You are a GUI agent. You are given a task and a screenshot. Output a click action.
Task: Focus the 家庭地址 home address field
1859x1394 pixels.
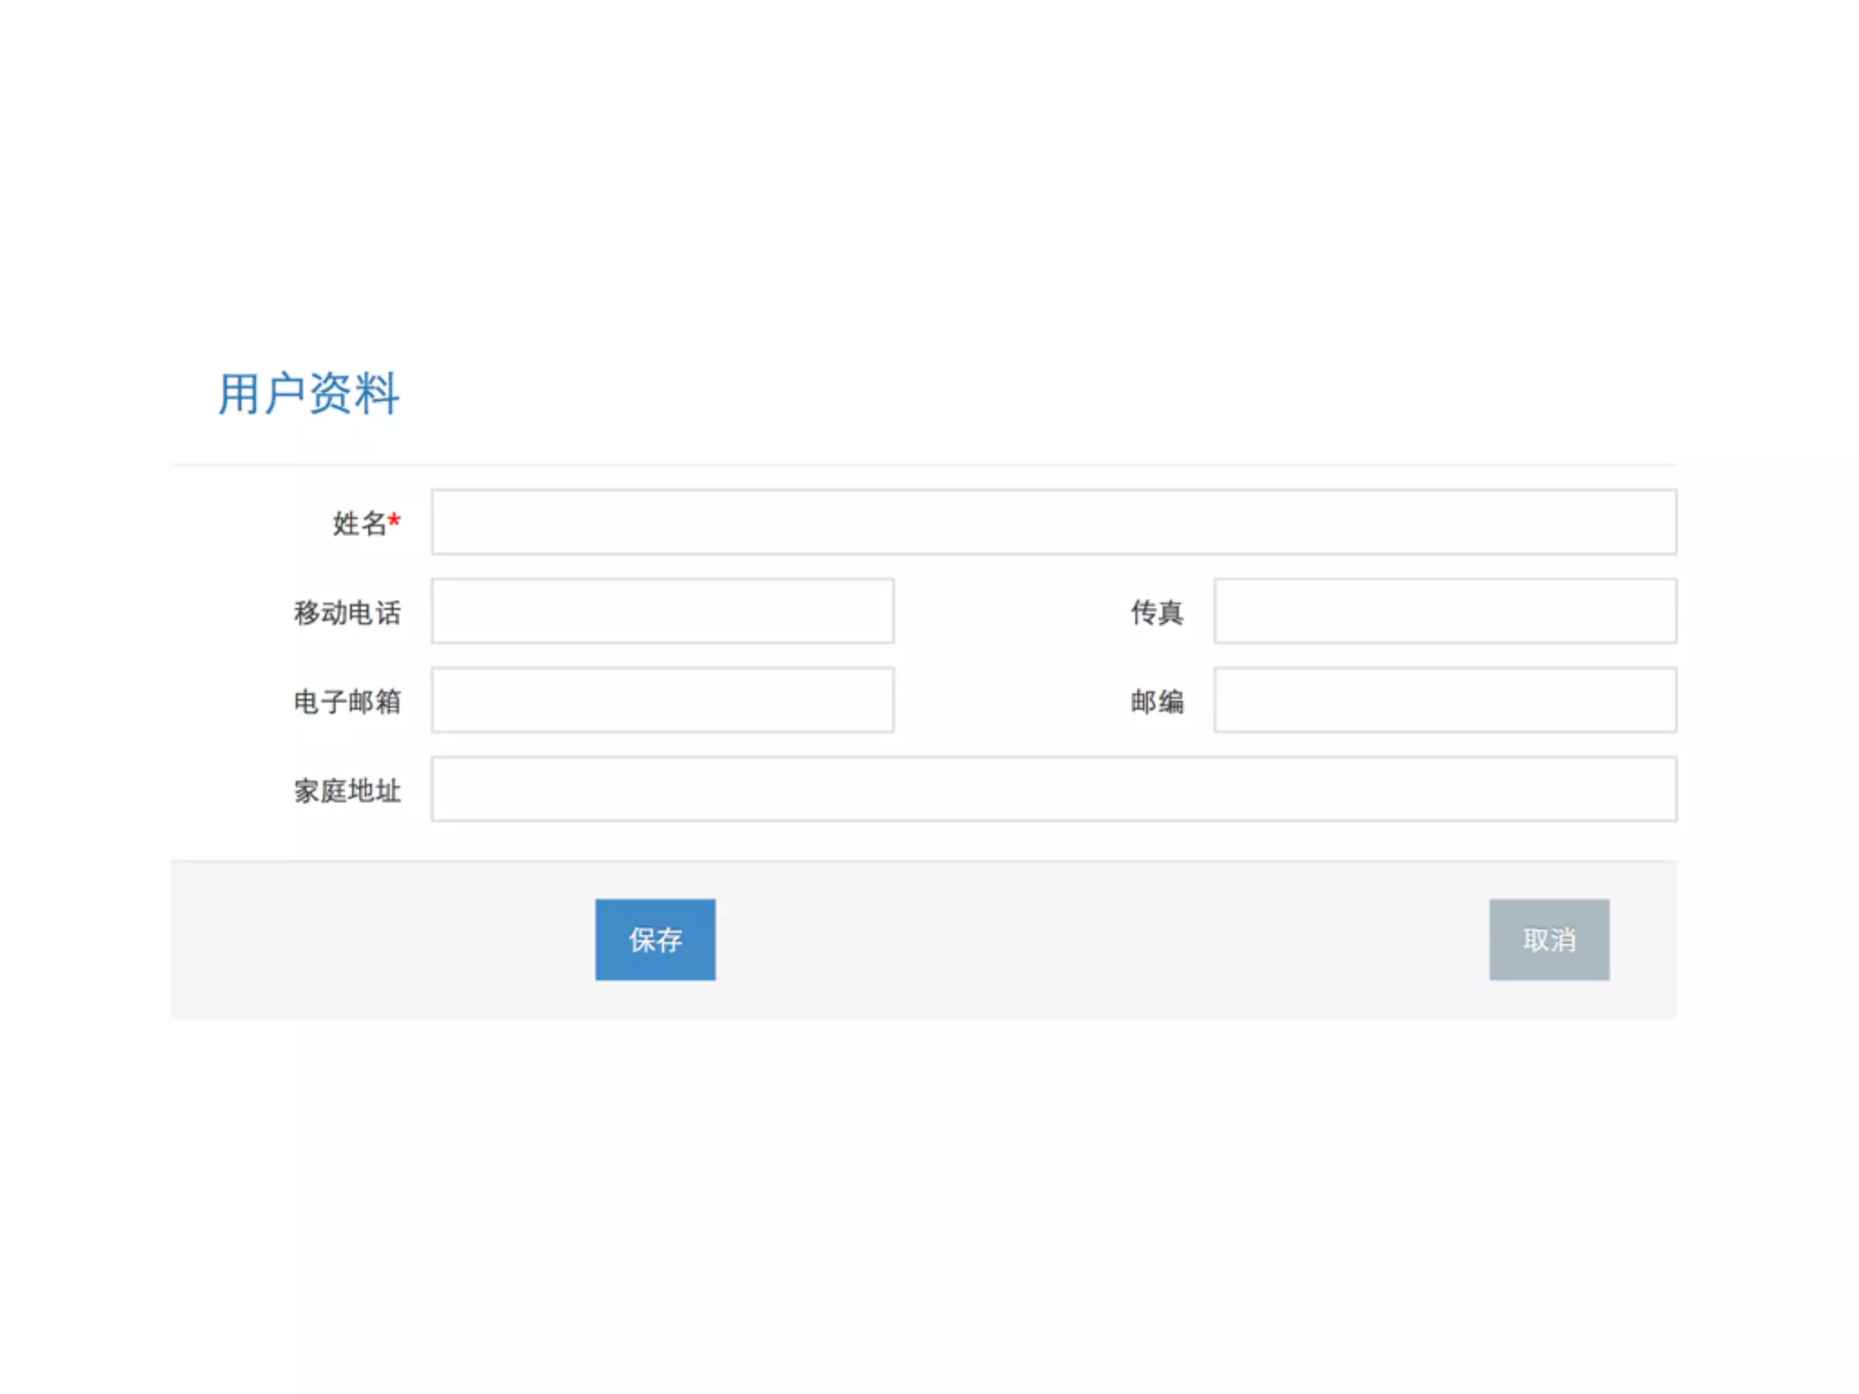point(1053,789)
